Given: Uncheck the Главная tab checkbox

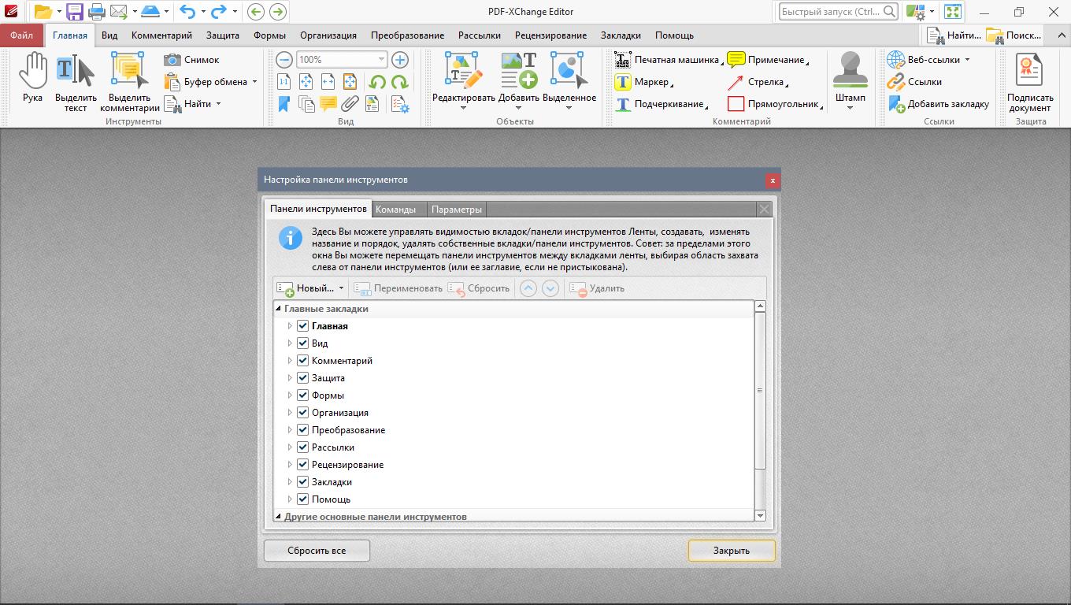Looking at the screenshot, I should coord(302,325).
